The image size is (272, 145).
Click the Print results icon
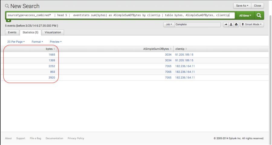236,25
